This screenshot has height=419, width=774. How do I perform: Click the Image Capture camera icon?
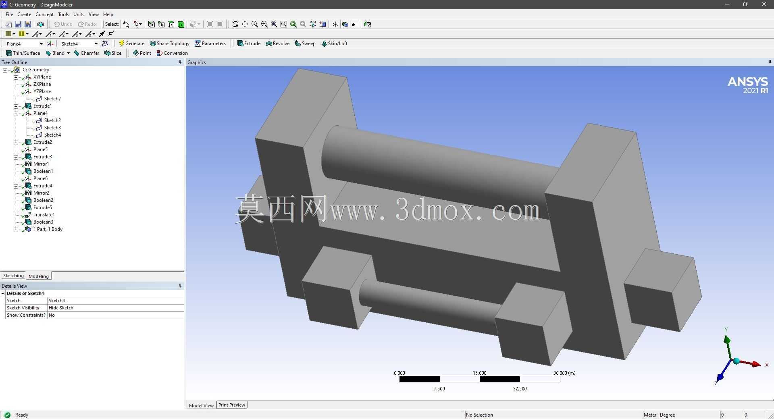click(41, 24)
